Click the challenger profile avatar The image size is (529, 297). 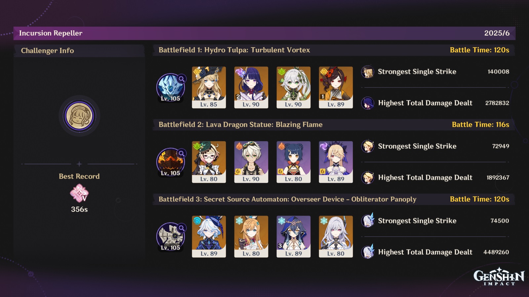[x=79, y=116]
